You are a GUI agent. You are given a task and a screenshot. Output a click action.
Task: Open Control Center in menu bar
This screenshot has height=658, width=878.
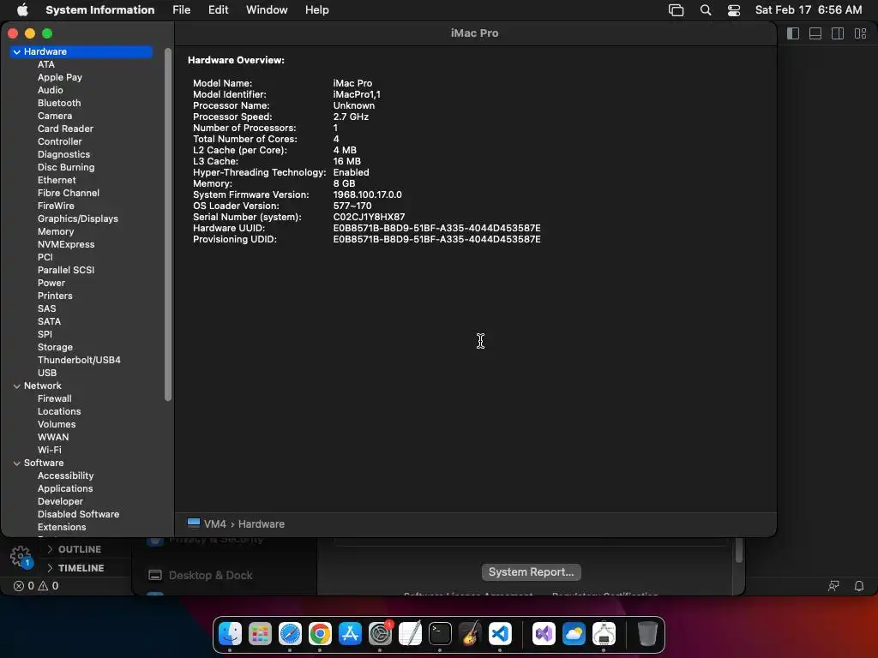tap(734, 10)
